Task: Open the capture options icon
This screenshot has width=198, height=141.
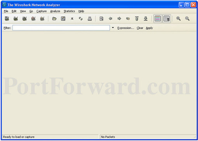Action: tap(16, 19)
